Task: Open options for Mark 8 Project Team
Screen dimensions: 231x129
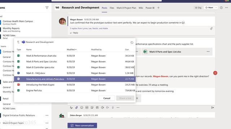Action: pos(47,123)
